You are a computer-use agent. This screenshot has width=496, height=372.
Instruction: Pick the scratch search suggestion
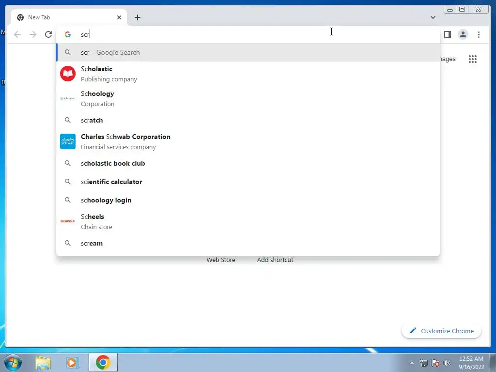[x=248, y=120]
